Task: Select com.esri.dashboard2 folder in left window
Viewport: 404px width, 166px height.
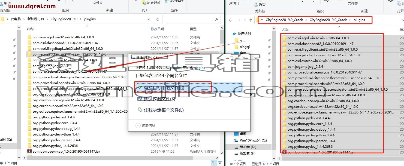Action: point(66,43)
